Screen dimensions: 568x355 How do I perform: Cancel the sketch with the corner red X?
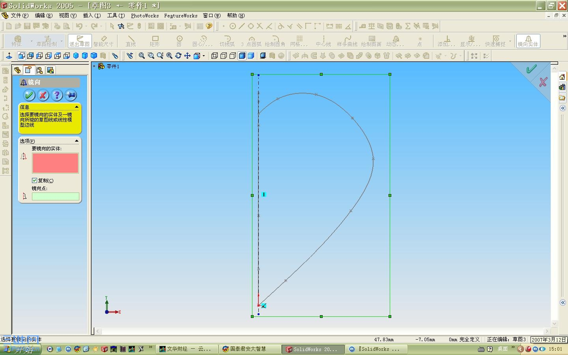tap(543, 82)
